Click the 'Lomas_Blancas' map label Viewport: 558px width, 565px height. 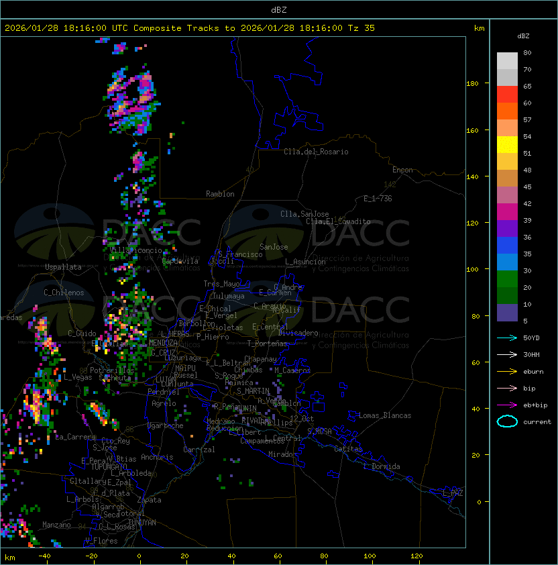[385, 415]
